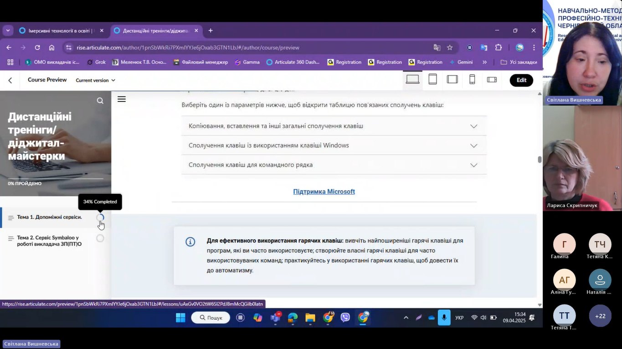Switch to tablet landscape preview icon

pyautogui.click(x=452, y=80)
